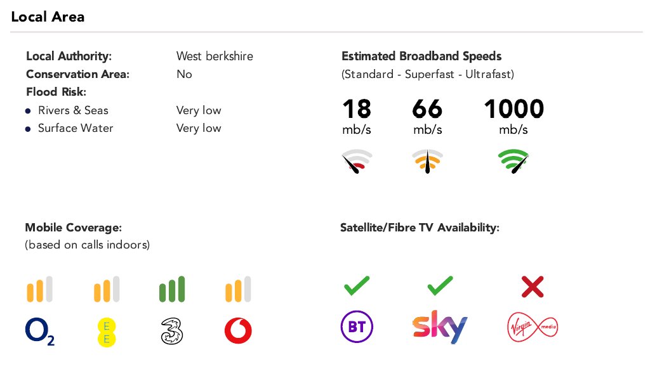662x388 pixels.
Task: Click the red cross above Virgin Media
Action: point(533,287)
